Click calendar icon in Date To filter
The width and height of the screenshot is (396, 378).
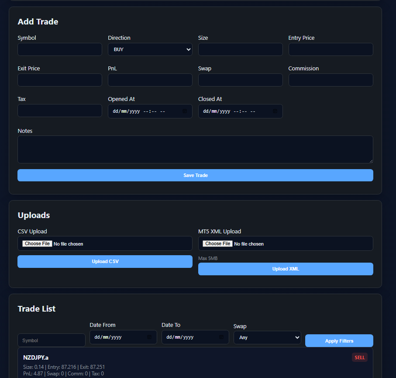click(221, 337)
